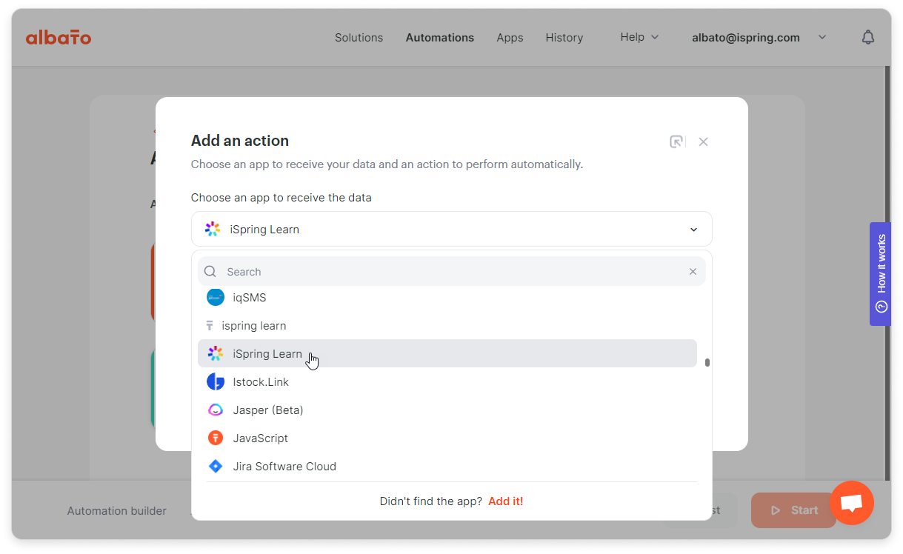
Task: Click the Automation builder label
Action: tap(117, 510)
